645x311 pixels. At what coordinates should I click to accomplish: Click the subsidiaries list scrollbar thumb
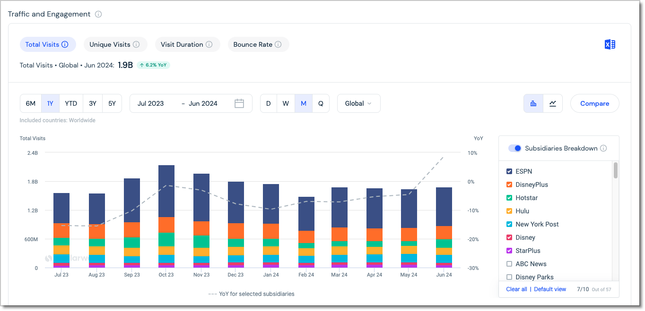pyautogui.click(x=615, y=170)
